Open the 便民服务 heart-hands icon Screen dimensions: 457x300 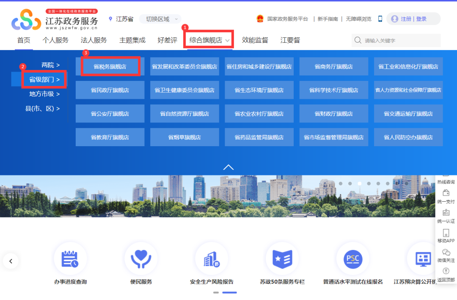click(x=141, y=259)
